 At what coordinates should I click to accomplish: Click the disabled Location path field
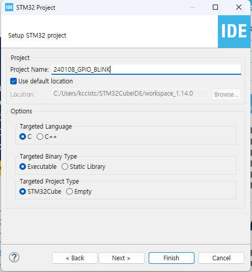pos(130,94)
